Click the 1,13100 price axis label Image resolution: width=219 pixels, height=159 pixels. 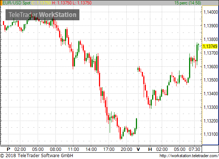(x=211, y=134)
